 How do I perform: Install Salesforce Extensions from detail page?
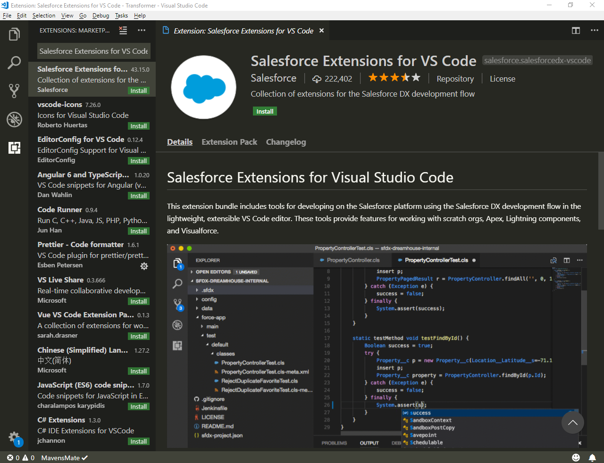(x=265, y=111)
